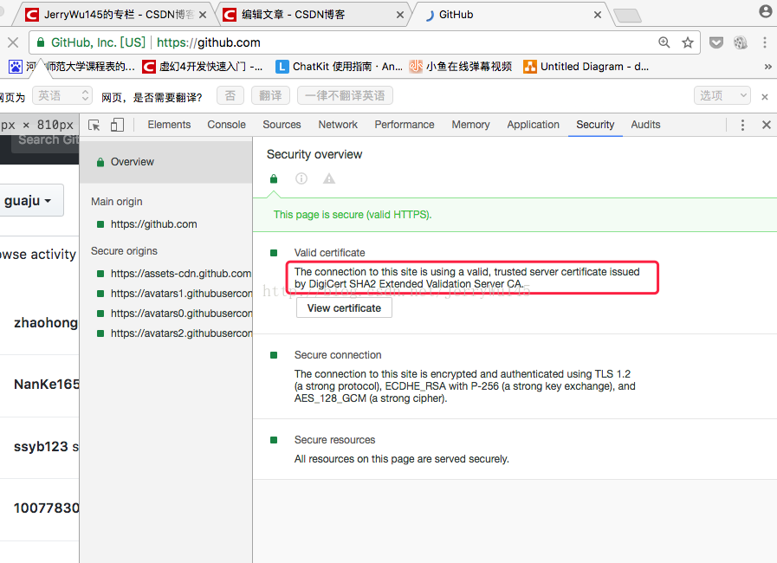Open the 虚幻4开发快速入门 bookmark
777x563 pixels.
[202, 67]
